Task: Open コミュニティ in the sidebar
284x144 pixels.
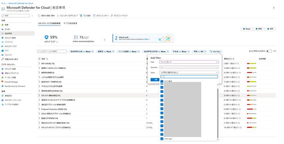Action: (8, 55)
